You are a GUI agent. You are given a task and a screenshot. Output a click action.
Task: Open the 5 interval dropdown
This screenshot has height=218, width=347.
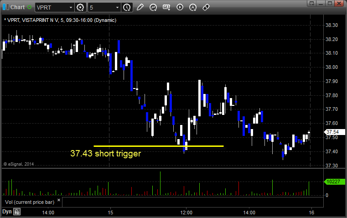117,7
